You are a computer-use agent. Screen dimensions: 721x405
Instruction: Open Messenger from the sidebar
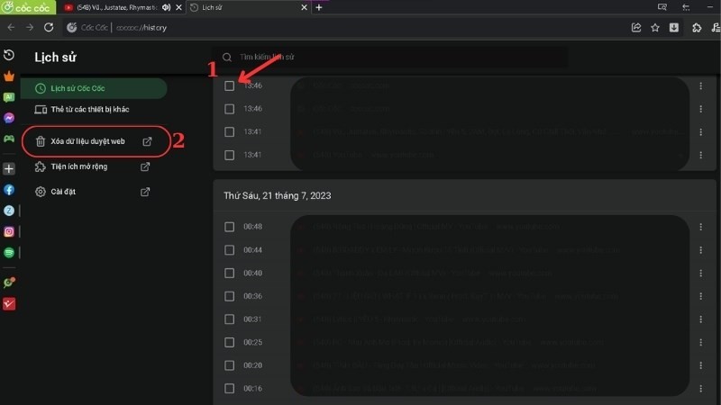[x=9, y=118]
